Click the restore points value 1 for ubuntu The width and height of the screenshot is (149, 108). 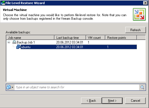pyautogui.click(x=108, y=47)
